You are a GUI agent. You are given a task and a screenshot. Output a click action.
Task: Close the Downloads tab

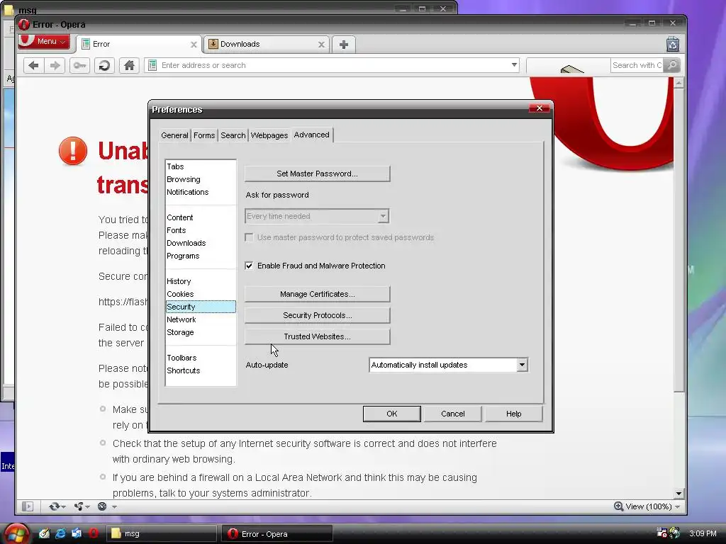coord(321,45)
